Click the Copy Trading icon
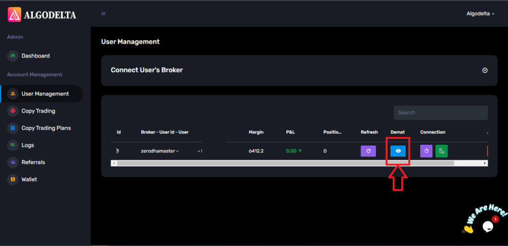 pyautogui.click(x=13, y=111)
